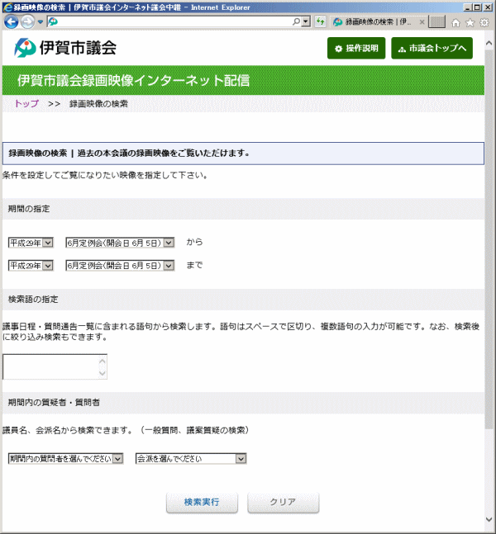Open the start year 平成29年 dropdown
The height and width of the screenshot is (534, 496).
(x=31, y=243)
